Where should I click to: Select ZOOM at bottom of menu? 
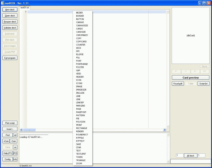pyautogui.click(x=79, y=164)
